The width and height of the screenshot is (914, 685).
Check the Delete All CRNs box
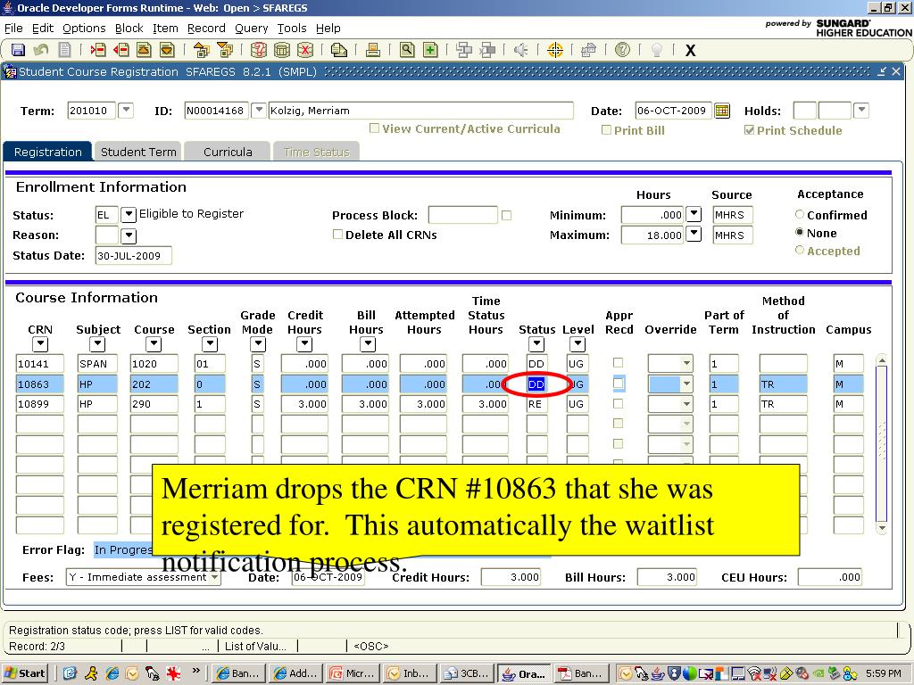(337, 235)
